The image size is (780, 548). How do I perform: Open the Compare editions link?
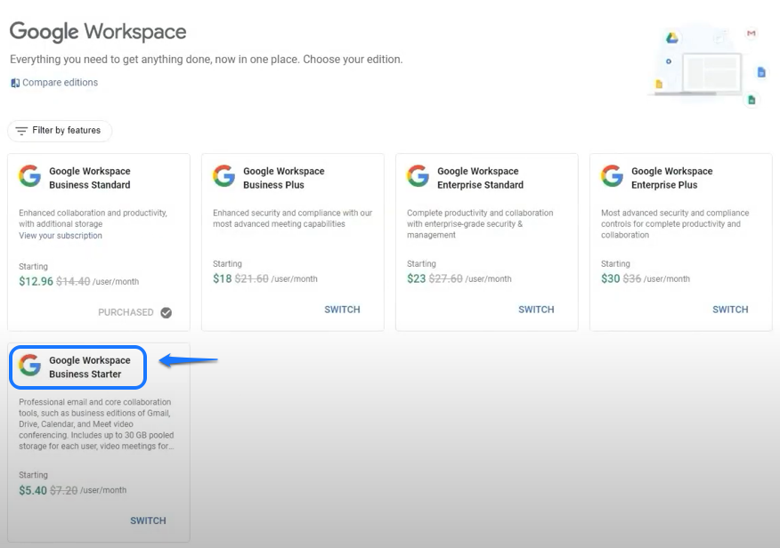click(x=60, y=83)
